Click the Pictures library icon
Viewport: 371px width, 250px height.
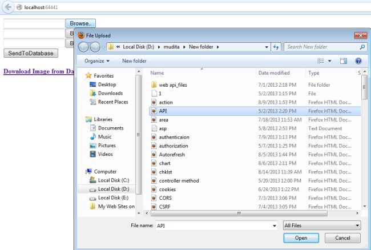(x=92, y=146)
